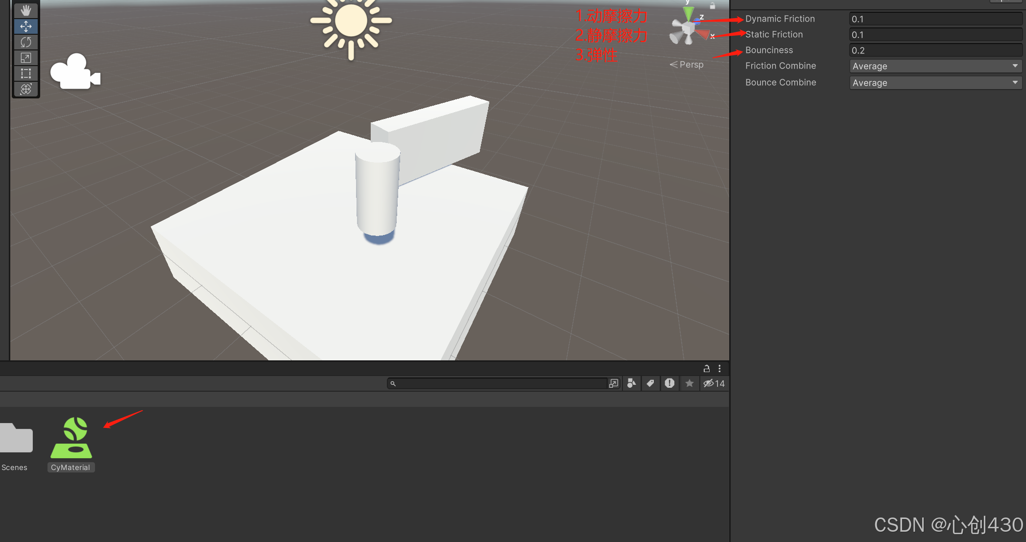Select the Scale tool
1026x542 pixels.
(26, 58)
